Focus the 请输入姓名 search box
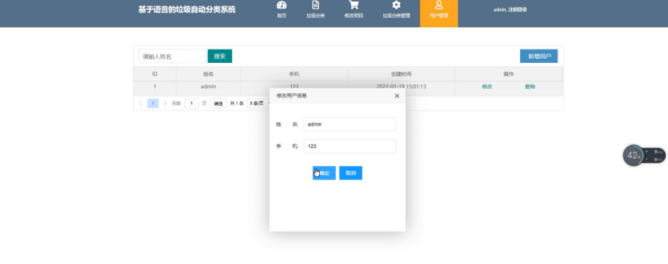 pyautogui.click(x=173, y=56)
